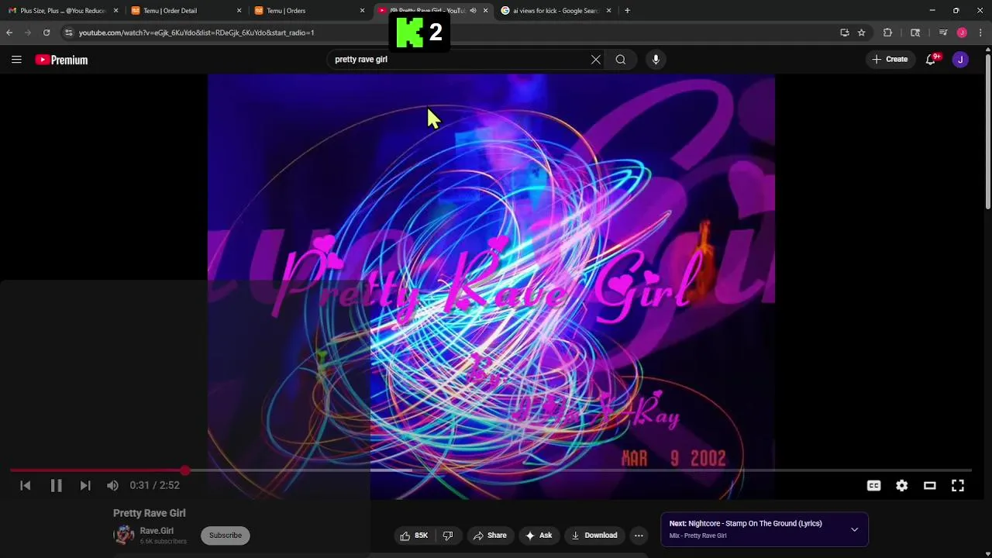The image size is (992, 558).
Task: Click the video title Pretty Rave Girl
Action: tap(150, 513)
